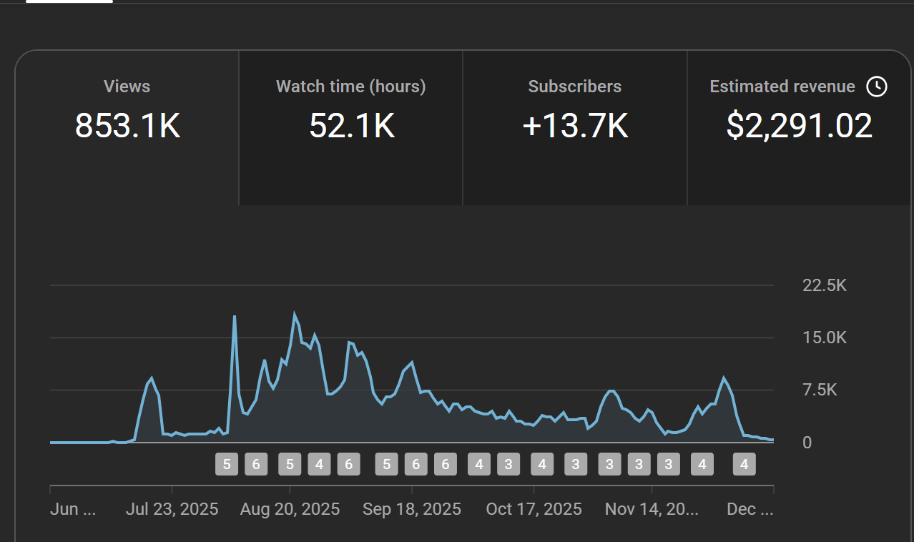
Task: Click the Aug 20, 2025 axis label
Action: 290,509
